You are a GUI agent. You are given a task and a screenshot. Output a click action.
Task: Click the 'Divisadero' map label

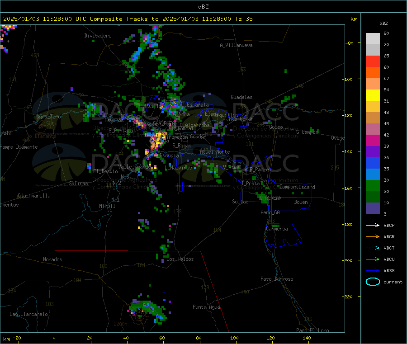tap(98, 36)
